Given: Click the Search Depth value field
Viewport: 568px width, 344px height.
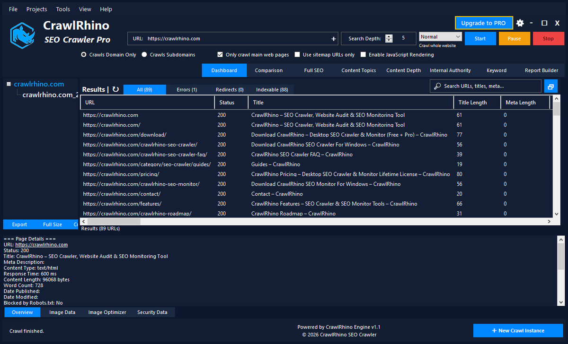Looking at the screenshot, I should pos(404,39).
